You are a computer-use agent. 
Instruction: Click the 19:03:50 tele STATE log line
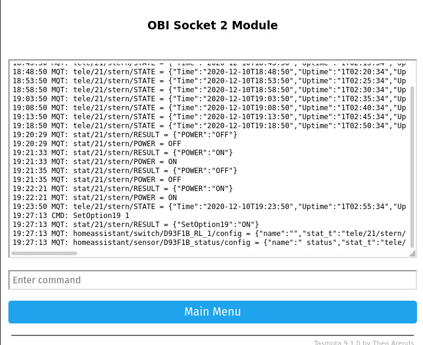[209, 99]
